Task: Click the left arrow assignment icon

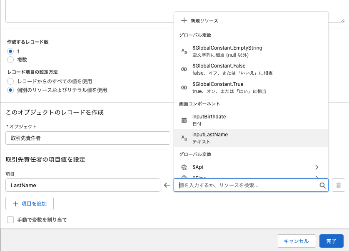Action: point(167,185)
